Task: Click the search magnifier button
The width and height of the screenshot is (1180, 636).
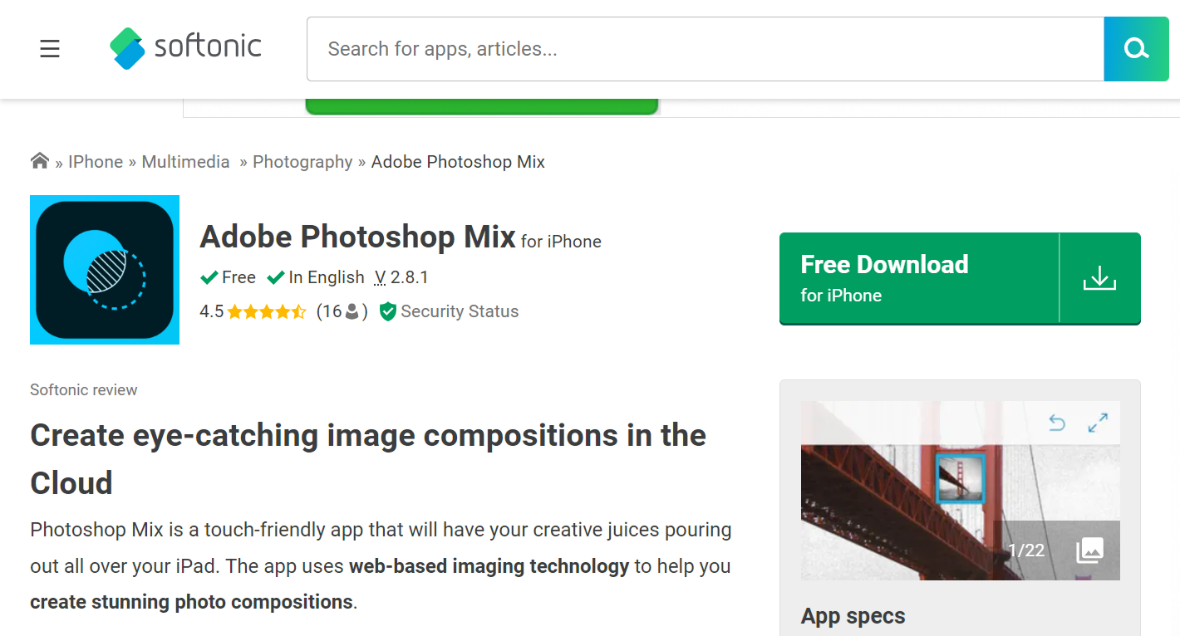Action: 1136,49
